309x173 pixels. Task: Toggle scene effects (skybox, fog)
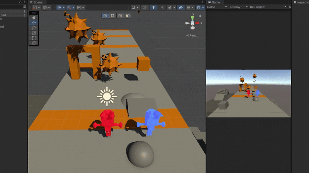170,7
